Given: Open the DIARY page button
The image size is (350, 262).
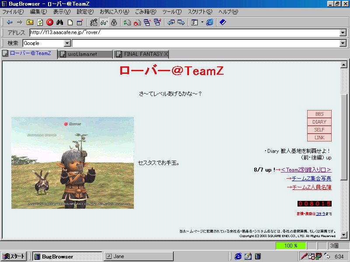Looking at the screenshot, I should [x=319, y=122].
